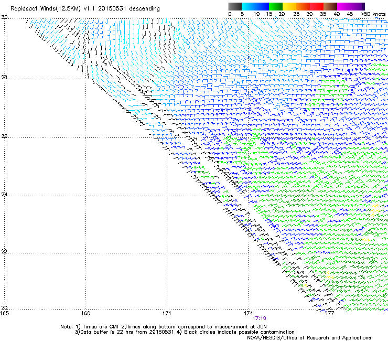Click the purple 45-50 knots legend swatch

[358, 6]
